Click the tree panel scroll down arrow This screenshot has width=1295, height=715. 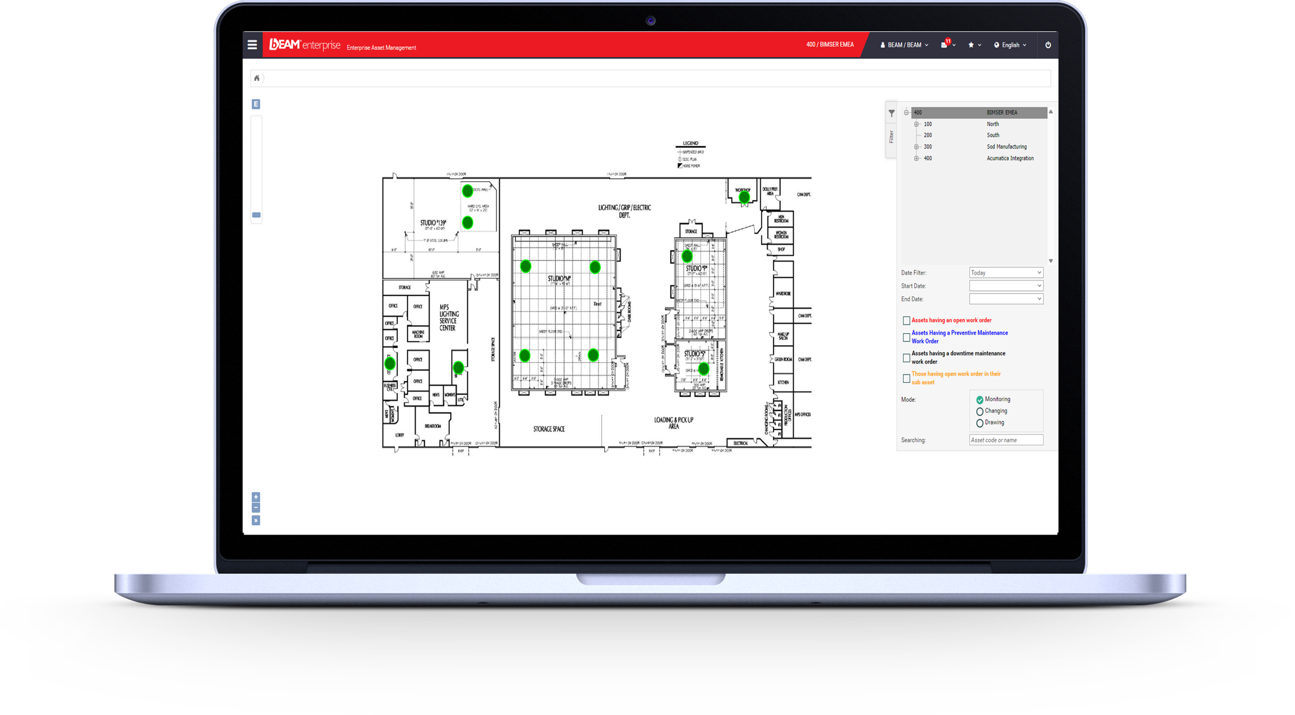click(1051, 261)
